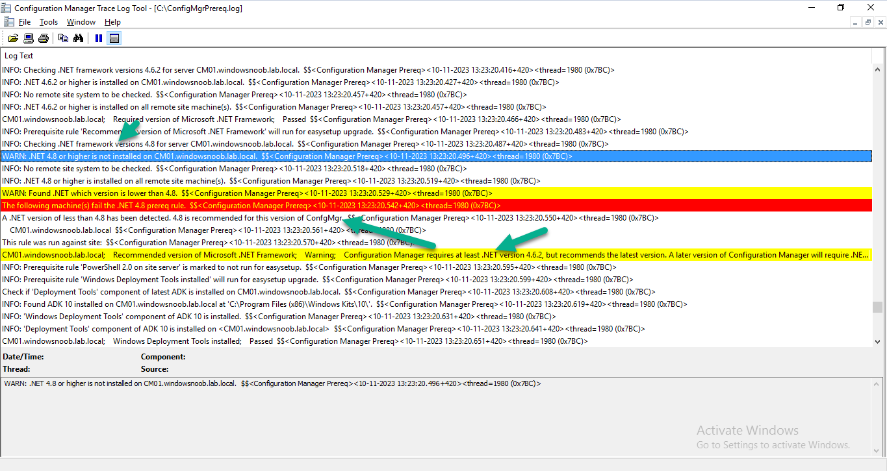Toggle the Show/Hide Details pane icon
The width and height of the screenshot is (887, 471).
[114, 38]
